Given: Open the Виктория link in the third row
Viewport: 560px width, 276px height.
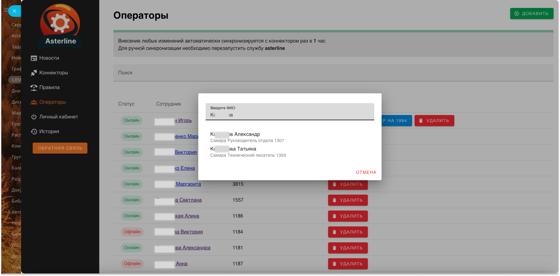Looking at the screenshot, I should (x=176, y=152).
